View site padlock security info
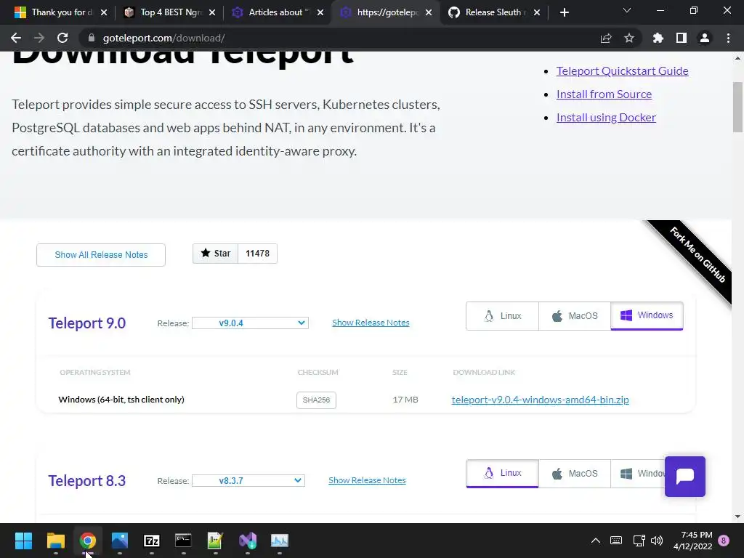 [x=92, y=38]
